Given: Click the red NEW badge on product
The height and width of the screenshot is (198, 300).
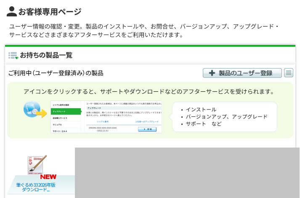Looking at the screenshot, I should pyautogui.click(x=48, y=177).
